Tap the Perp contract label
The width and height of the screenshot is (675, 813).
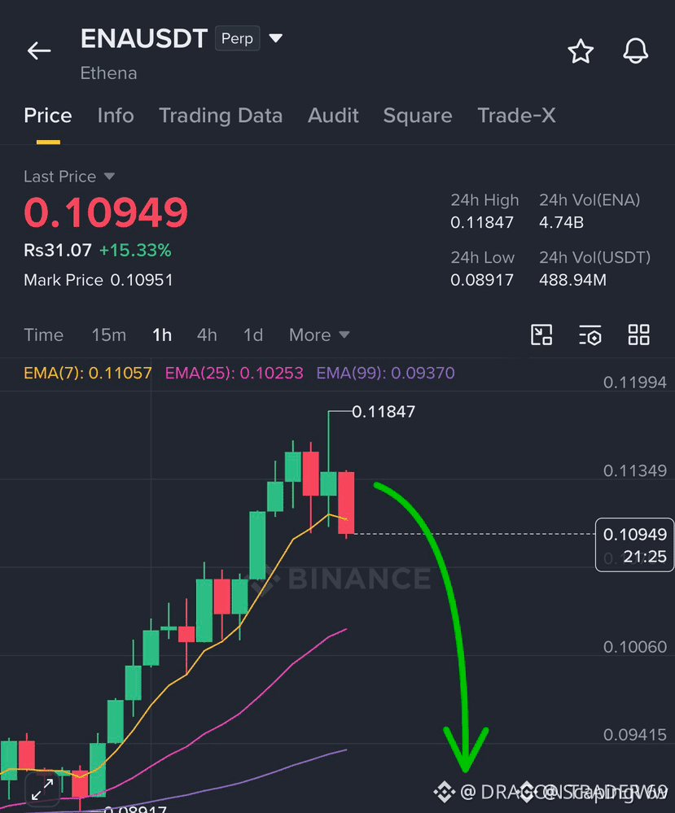point(237,38)
